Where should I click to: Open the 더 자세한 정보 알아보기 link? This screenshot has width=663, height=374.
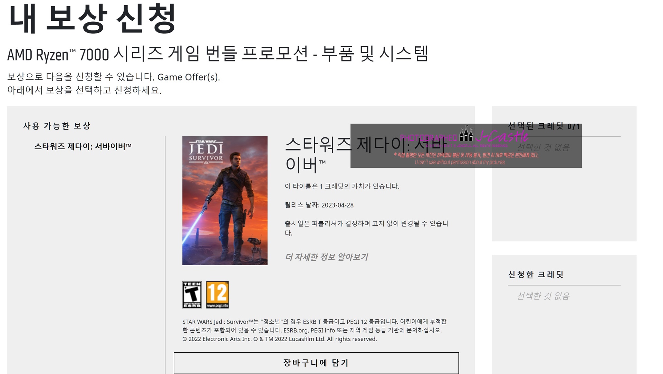click(326, 257)
